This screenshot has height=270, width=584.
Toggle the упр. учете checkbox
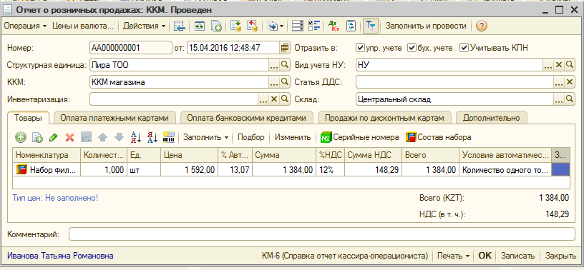point(360,48)
